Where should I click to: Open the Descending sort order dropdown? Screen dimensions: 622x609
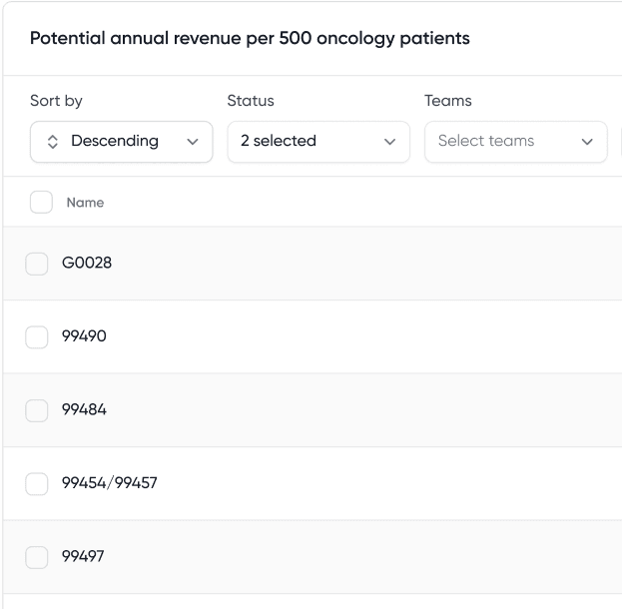[x=121, y=142]
